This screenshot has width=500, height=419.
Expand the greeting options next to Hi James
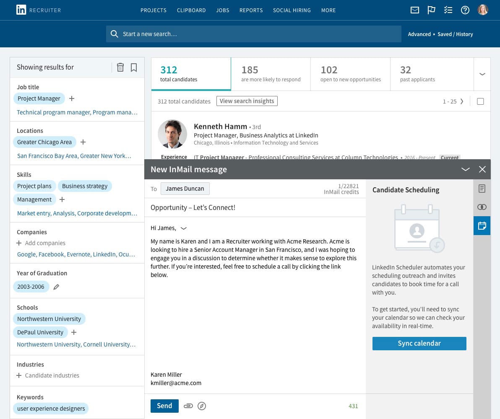pos(183,228)
